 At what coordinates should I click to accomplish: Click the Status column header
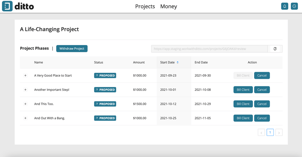tap(98, 62)
